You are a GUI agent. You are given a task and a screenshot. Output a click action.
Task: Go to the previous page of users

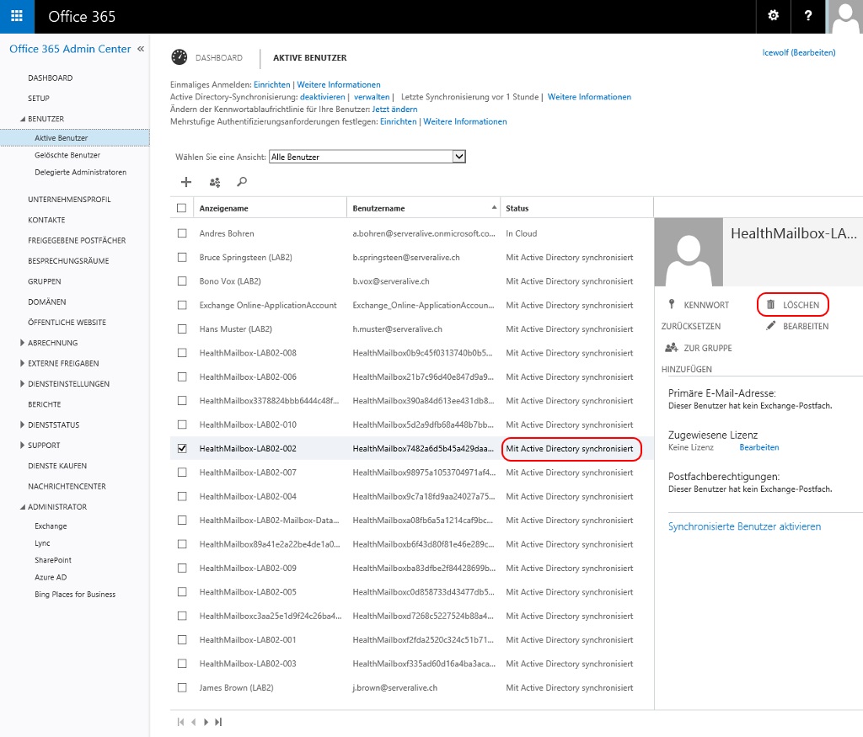[193, 722]
